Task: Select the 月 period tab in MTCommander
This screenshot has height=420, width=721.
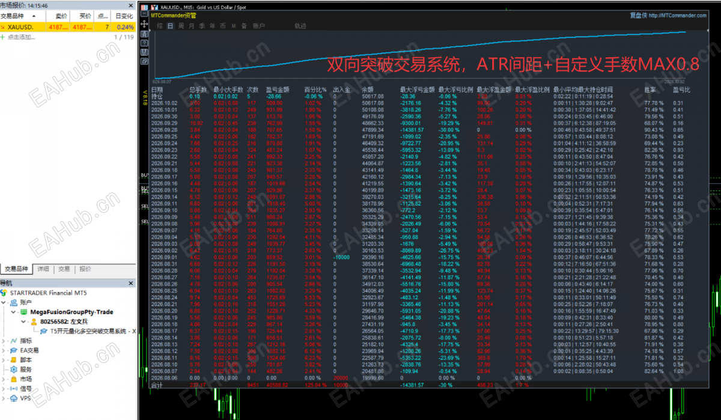Action: point(191,26)
